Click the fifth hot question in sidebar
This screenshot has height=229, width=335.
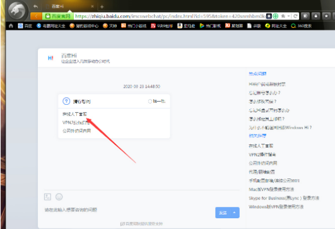(x=266, y=119)
